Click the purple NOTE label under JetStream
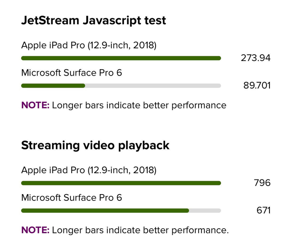This screenshot has height=245, width=292. 35,105
